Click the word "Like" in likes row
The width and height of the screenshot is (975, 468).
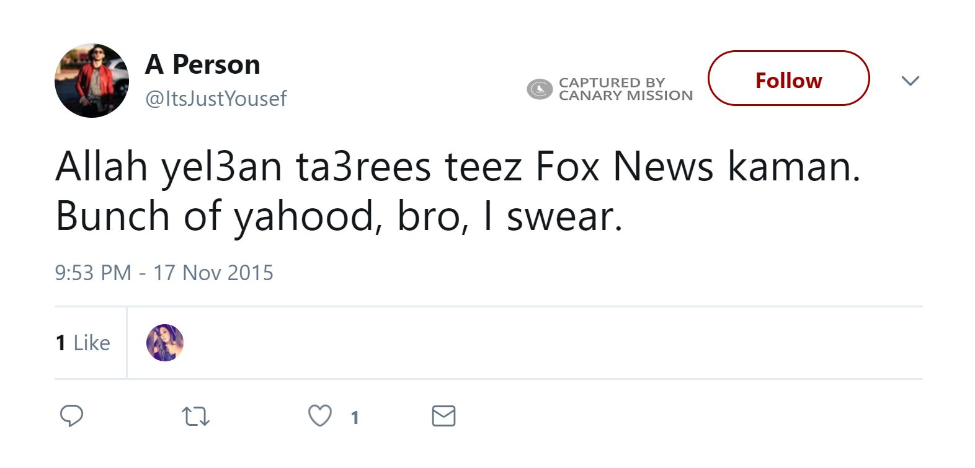[x=91, y=343]
